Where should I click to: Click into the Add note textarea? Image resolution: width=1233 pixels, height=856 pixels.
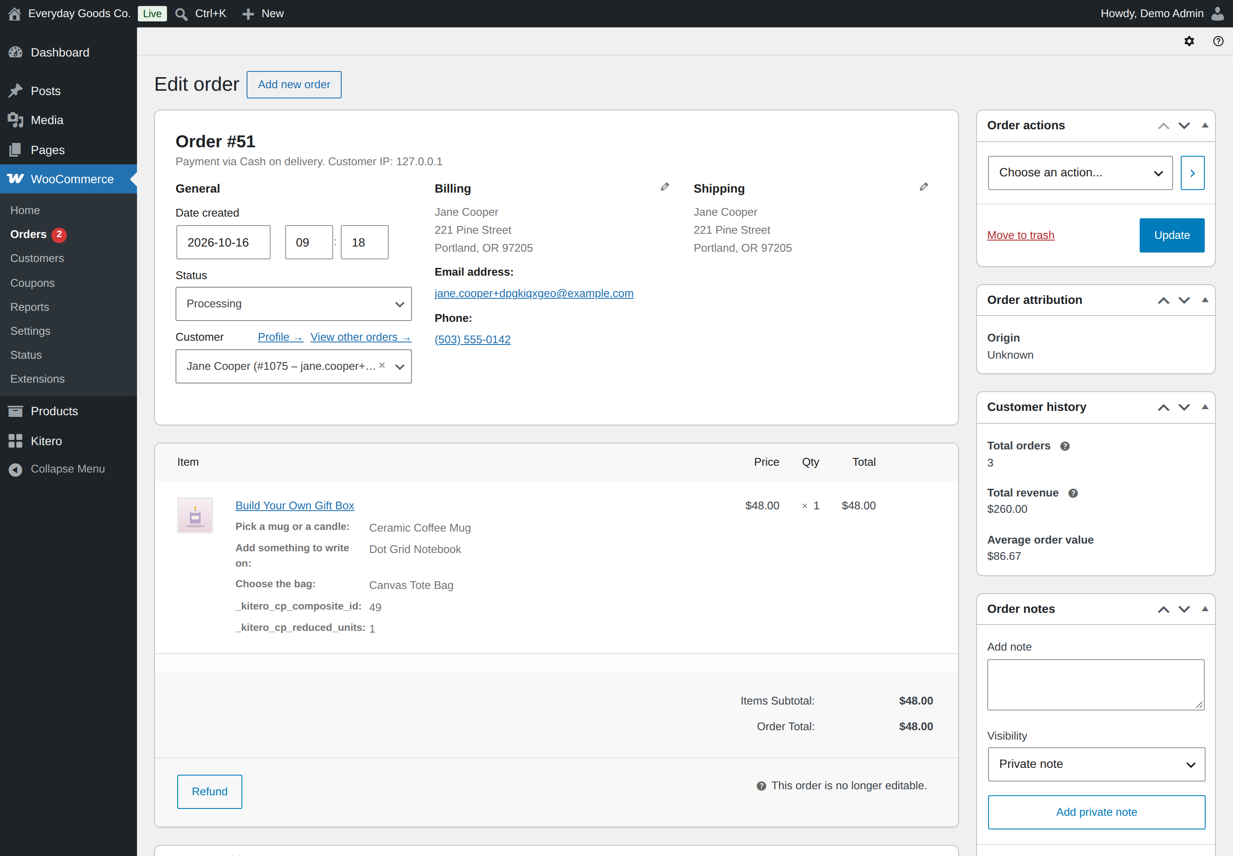tap(1096, 685)
